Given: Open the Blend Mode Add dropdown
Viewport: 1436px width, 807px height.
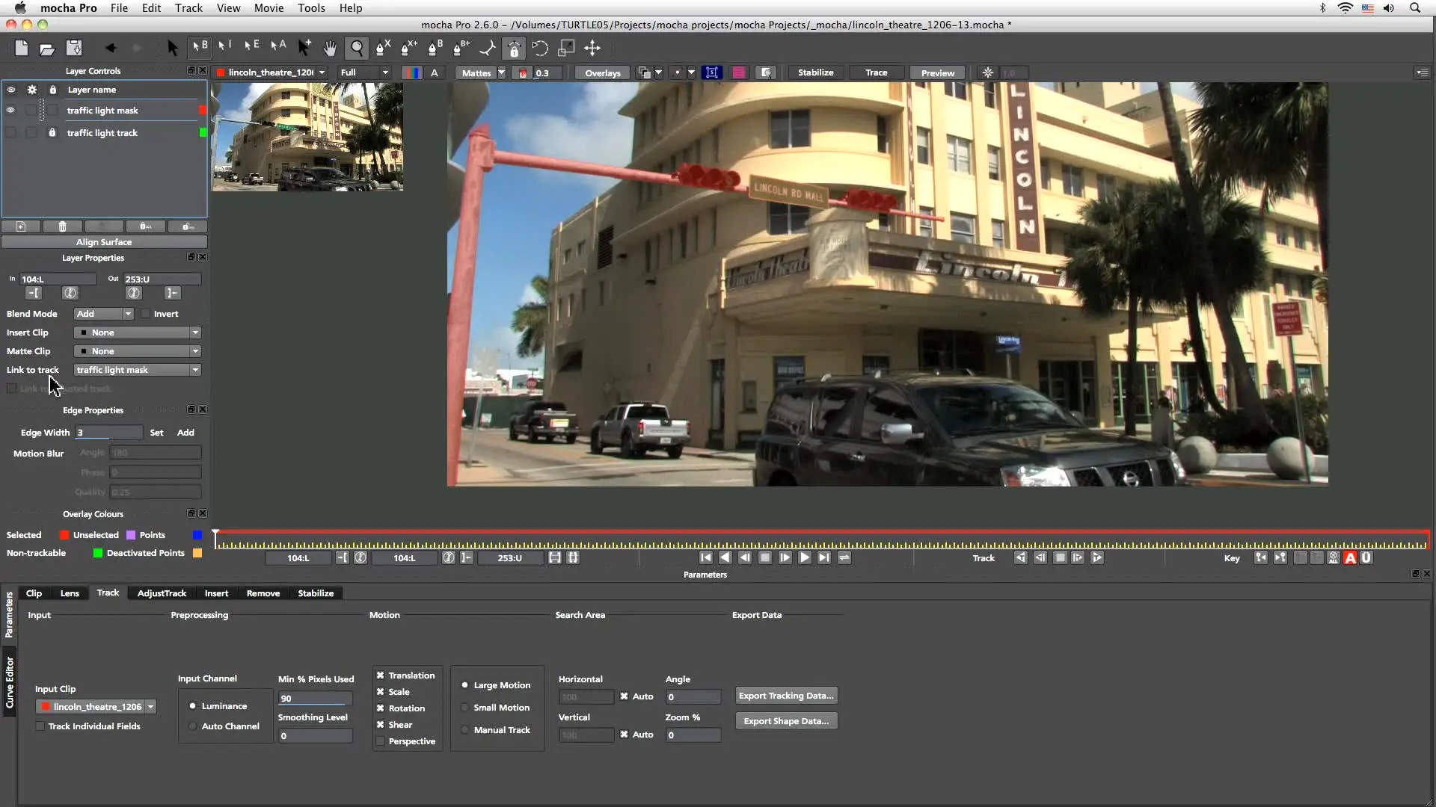Looking at the screenshot, I should [103, 314].
